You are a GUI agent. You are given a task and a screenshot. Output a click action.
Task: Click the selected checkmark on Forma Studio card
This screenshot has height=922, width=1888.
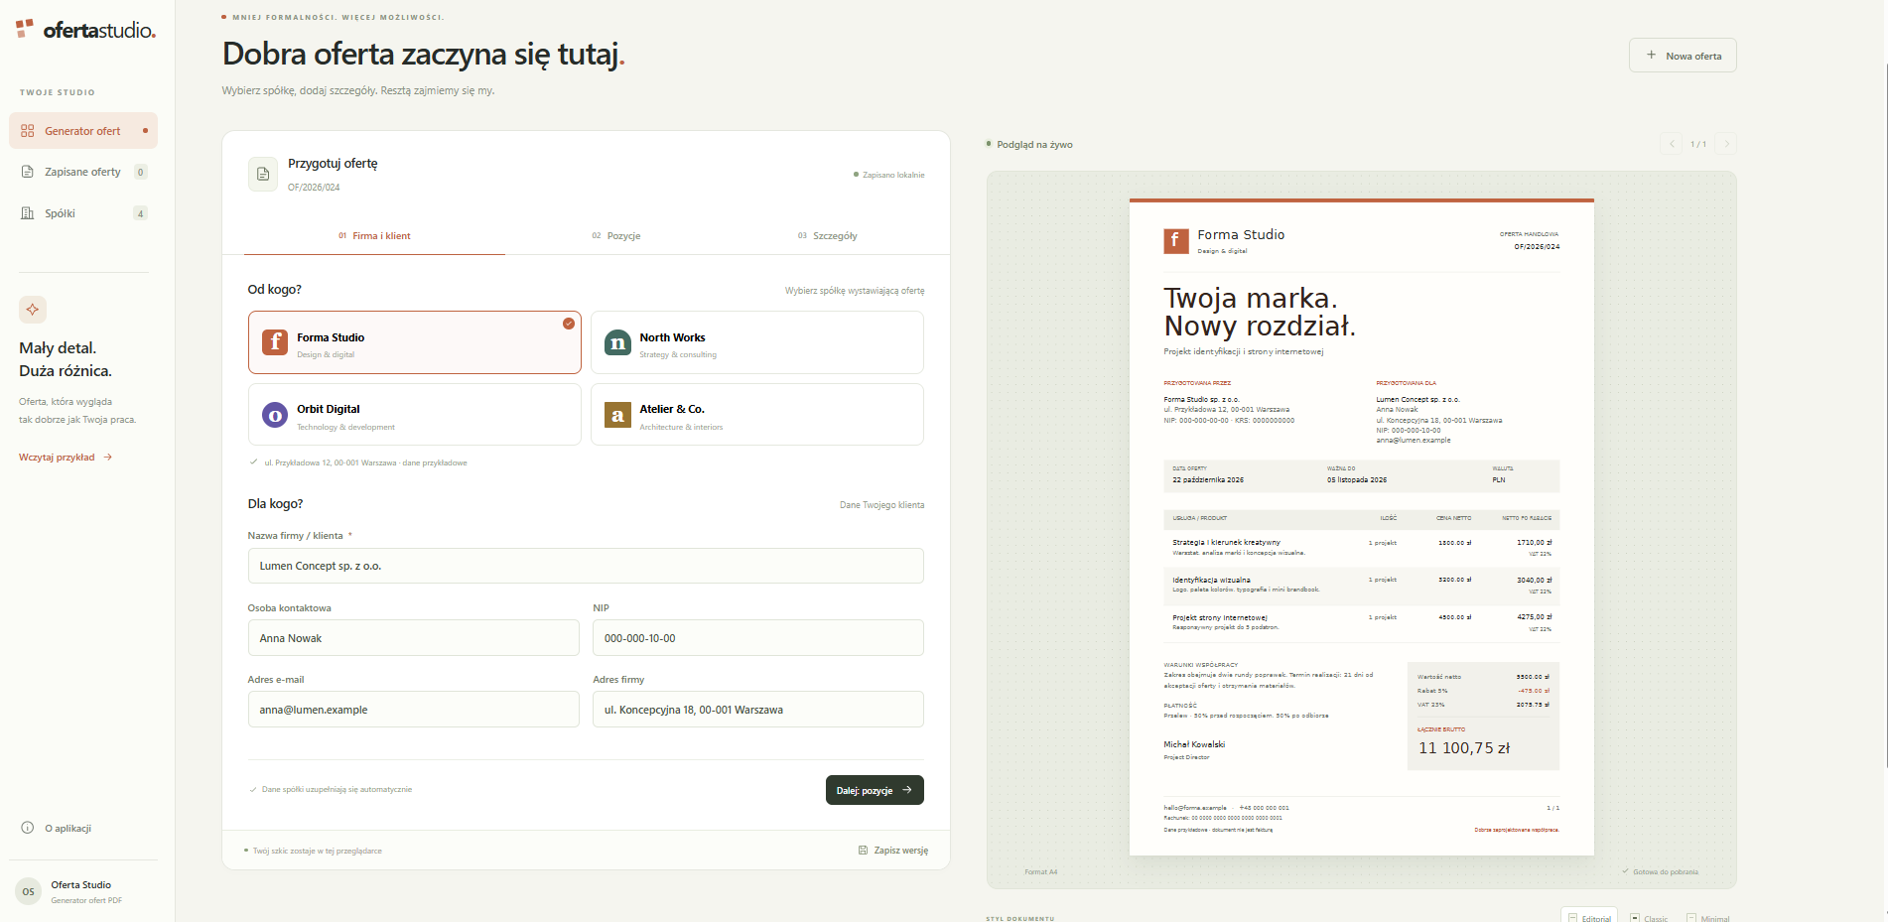point(569,324)
